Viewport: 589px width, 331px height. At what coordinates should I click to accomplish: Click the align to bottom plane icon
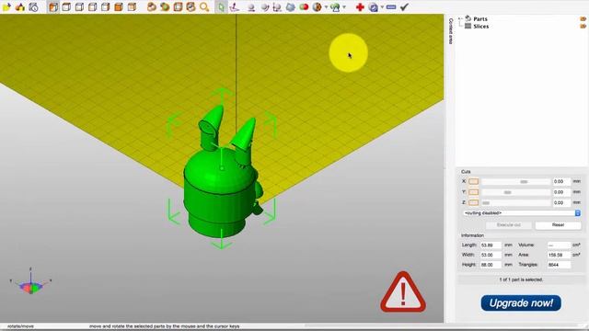[235, 6]
